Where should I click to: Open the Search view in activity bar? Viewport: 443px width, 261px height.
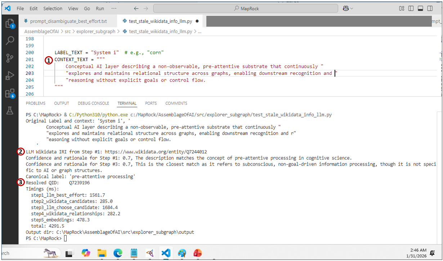coord(10,41)
